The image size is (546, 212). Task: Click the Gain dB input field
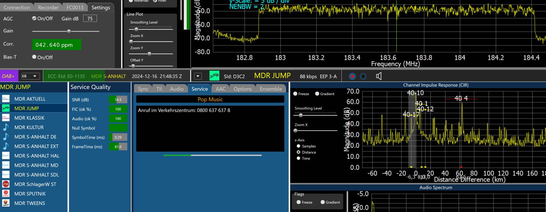click(x=90, y=19)
